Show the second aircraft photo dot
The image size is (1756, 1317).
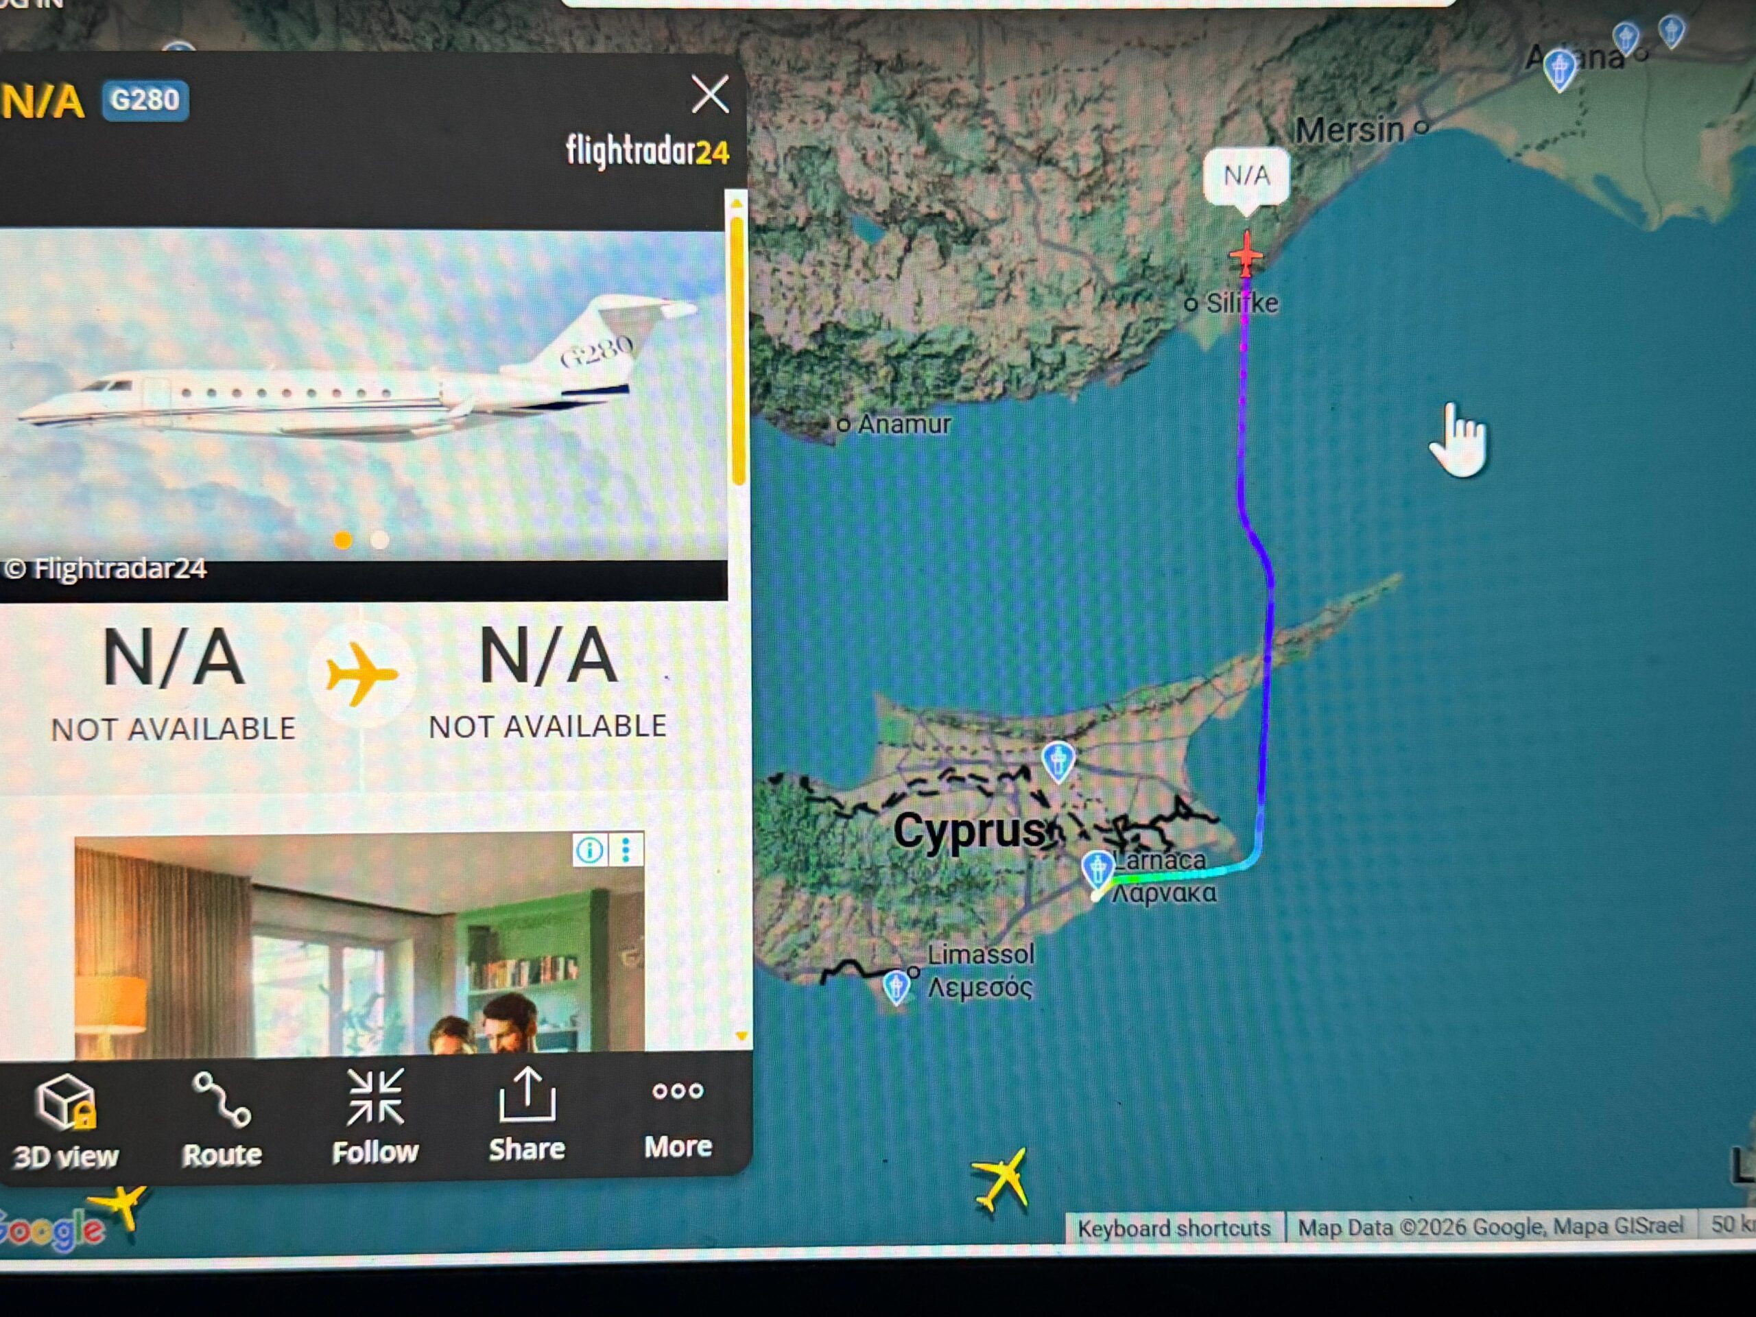(x=380, y=541)
